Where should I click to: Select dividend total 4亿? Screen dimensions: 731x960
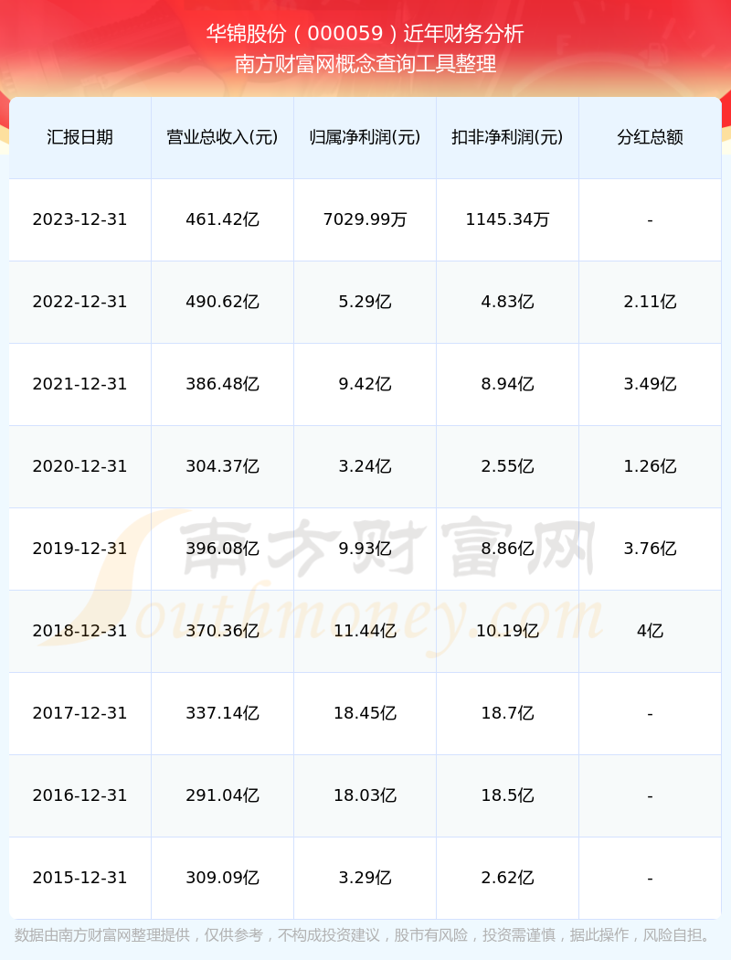651,631
